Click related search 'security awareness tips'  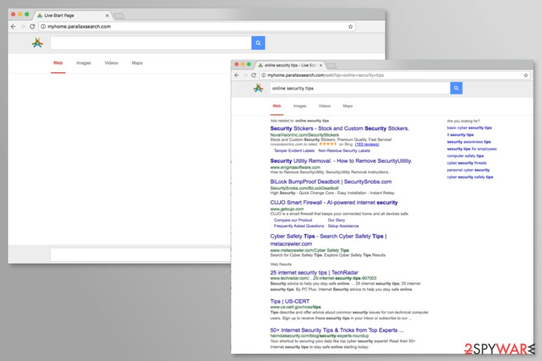pos(469,142)
